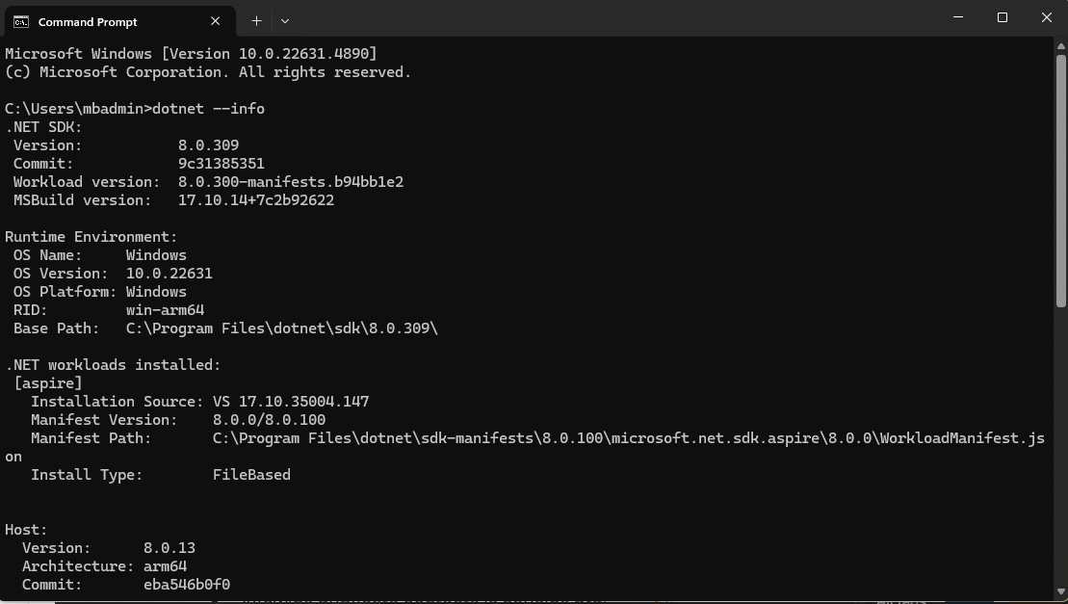The width and height of the screenshot is (1068, 604).
Task: Click the scrollbar up arrow
Action: click(x=1060, y=46)
